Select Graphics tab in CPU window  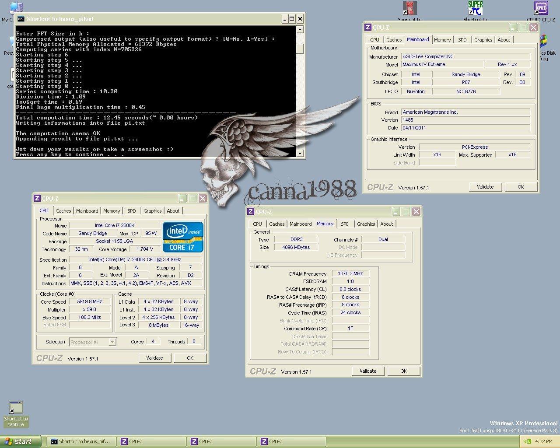(x=152, y=211)
